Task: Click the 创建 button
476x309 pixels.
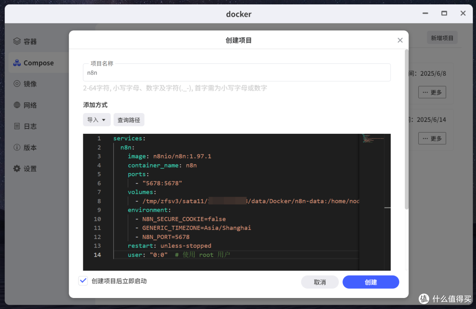Action: pyautogui.click(x=371, y=282)
